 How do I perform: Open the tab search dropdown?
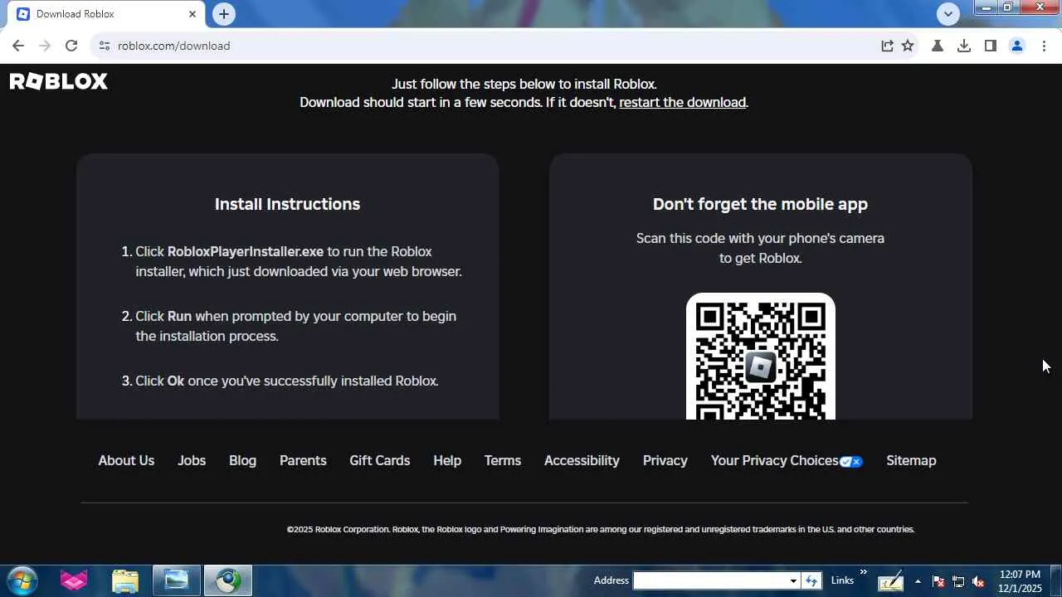click(948, 13)
